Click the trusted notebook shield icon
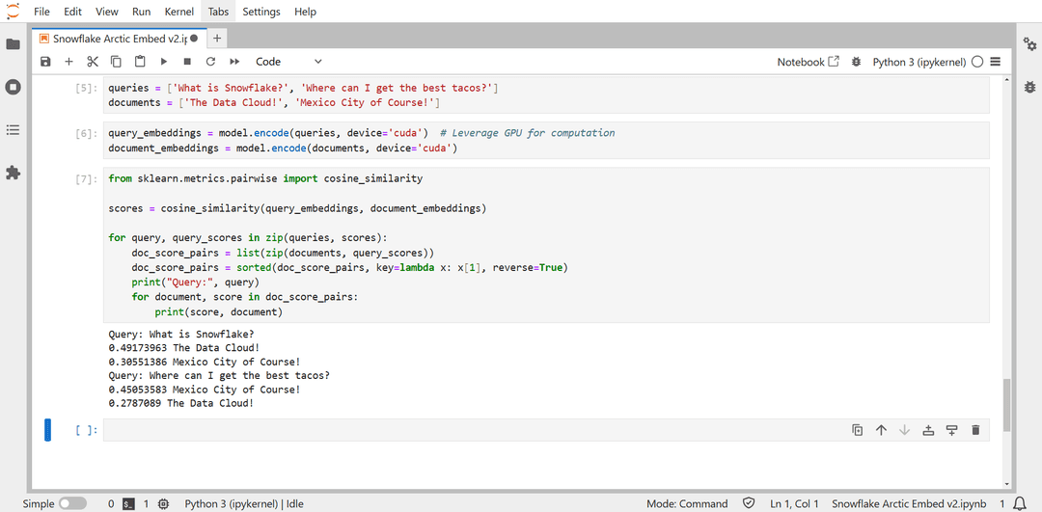 click(749, 503)
